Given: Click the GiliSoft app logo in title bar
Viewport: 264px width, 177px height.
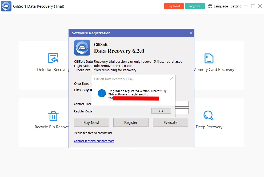Looking at the screenshot, I should (6, 6).
